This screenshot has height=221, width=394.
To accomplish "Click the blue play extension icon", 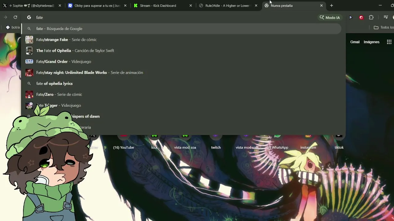I will point(351,17).
